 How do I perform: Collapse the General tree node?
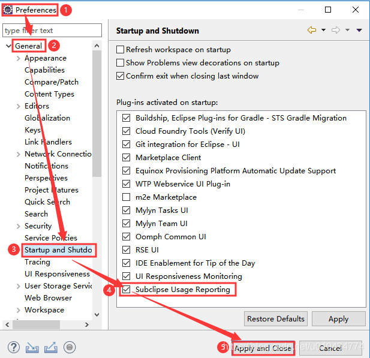point(8,46)
